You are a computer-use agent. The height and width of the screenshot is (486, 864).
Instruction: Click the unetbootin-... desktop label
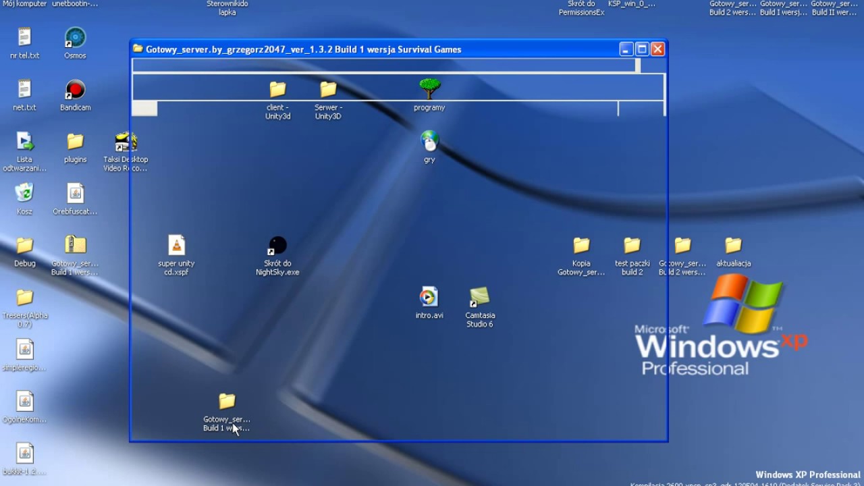click(x=75, y=3)
